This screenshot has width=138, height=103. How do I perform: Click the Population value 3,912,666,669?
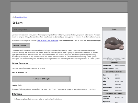(x=120, y=66)
